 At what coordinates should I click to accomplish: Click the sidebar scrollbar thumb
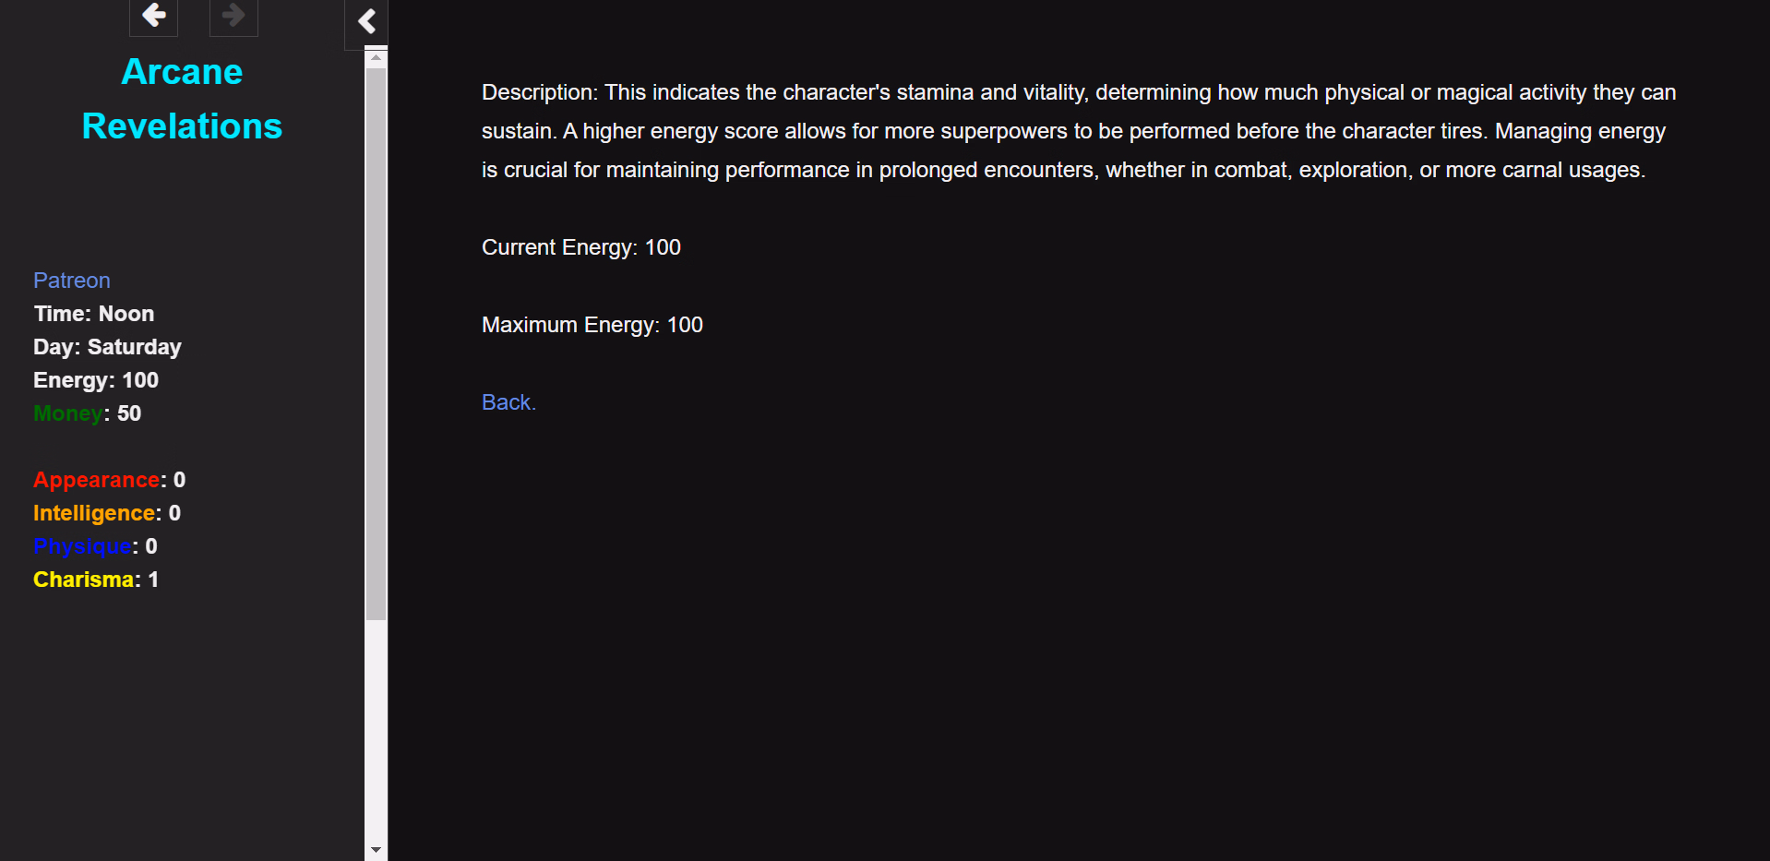tap(376, 343)
